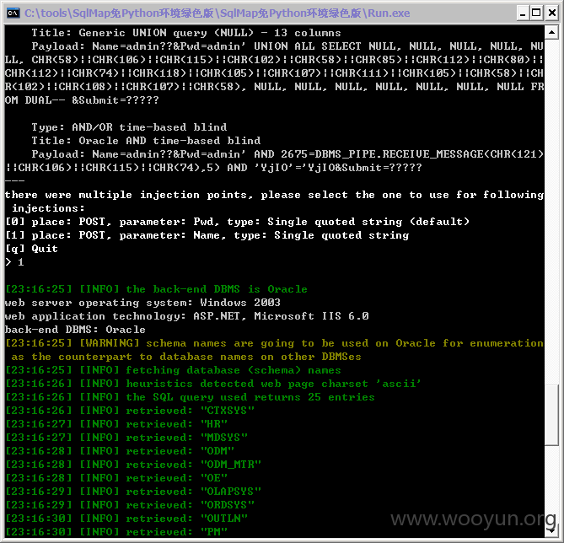
Task: Click the console system menu icon
Action: [x=13, y=13]
